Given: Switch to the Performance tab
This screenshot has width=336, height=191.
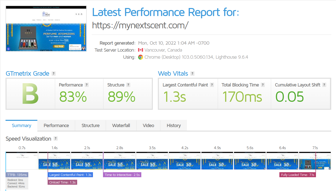Looking at the screenshot, I should click(x=56, y=126).
